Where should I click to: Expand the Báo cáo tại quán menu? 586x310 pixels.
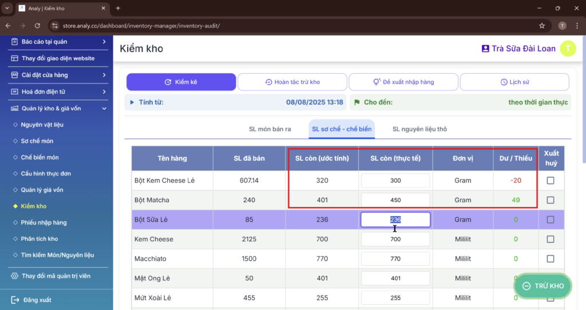(104, 42)
